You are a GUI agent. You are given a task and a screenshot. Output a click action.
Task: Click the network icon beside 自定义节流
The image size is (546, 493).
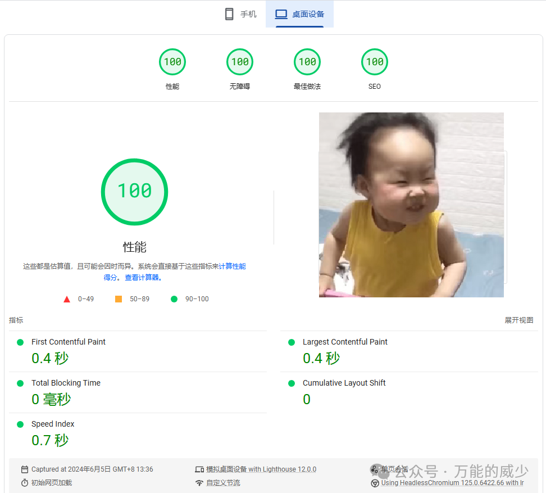tap(199, 483)
